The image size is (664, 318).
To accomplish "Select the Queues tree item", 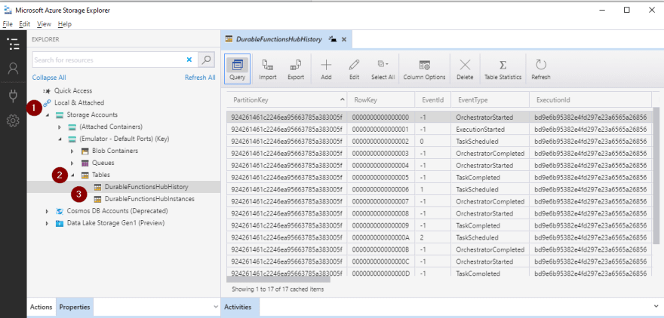I will (103, 163).
